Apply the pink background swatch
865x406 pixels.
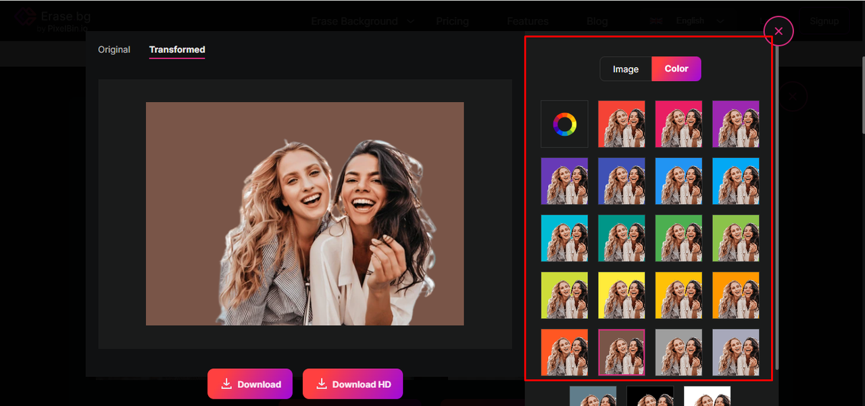[x=679, y=124]
